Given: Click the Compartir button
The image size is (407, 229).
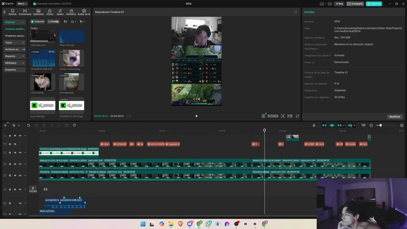Looking at the screenshot, I should [355, 4].
